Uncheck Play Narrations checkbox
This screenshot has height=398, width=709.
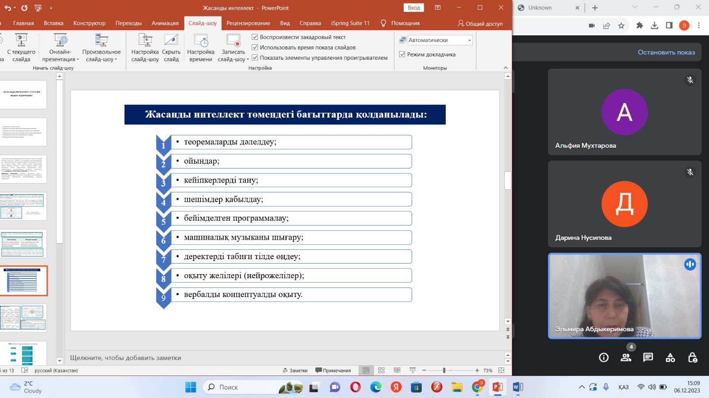click(255, 37)
